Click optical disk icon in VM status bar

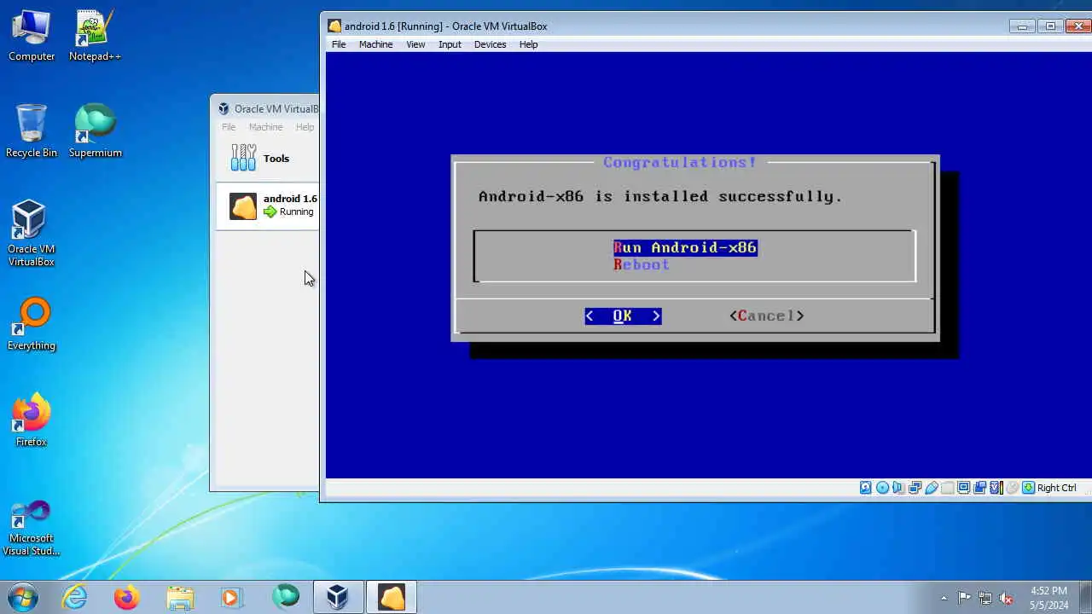click(883, 488)
